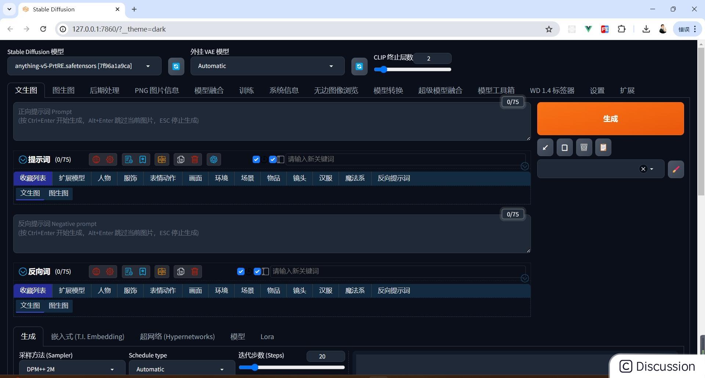
Task: Open the PNG 图片信息 tab
Action: click(157, 90)
